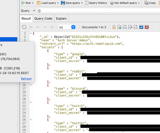This screenshot has height=133, width=160.
Task: Click the "_id" key on line 2
Action: click(x=44, y=37)
